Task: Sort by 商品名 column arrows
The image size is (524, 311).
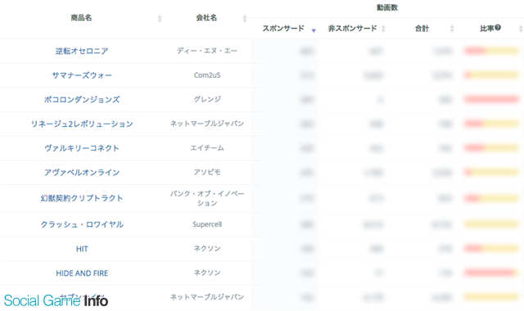Action: point(160,18)
